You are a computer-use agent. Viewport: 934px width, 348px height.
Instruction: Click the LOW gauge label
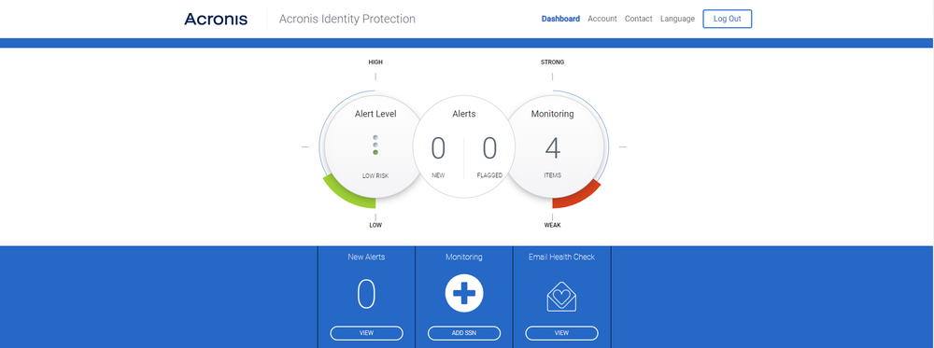click(375, 225)
